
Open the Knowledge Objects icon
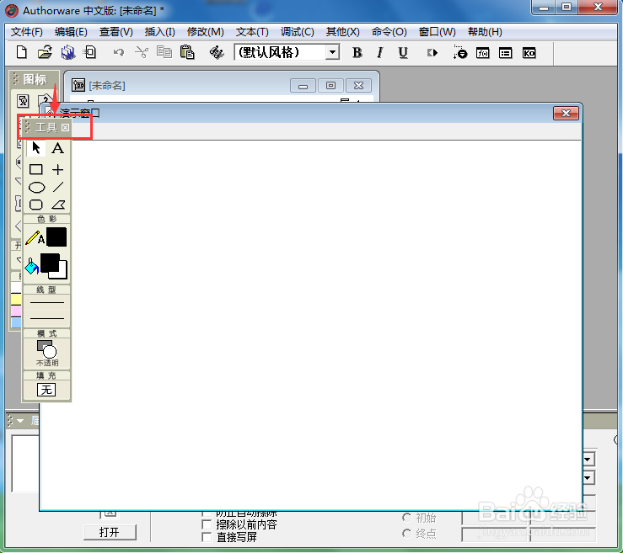click(x=529, y=53)
